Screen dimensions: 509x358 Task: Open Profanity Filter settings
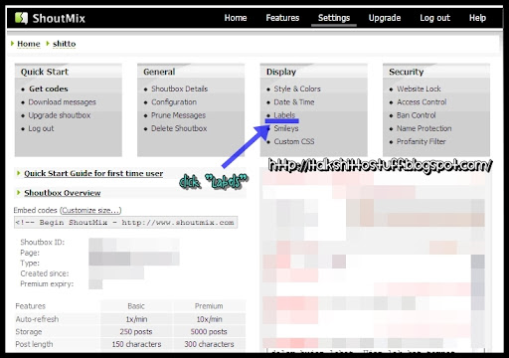422,141
